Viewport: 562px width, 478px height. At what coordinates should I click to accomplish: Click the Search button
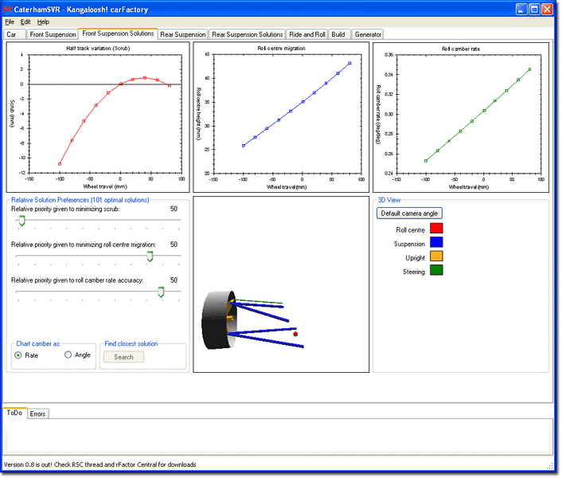123,357
